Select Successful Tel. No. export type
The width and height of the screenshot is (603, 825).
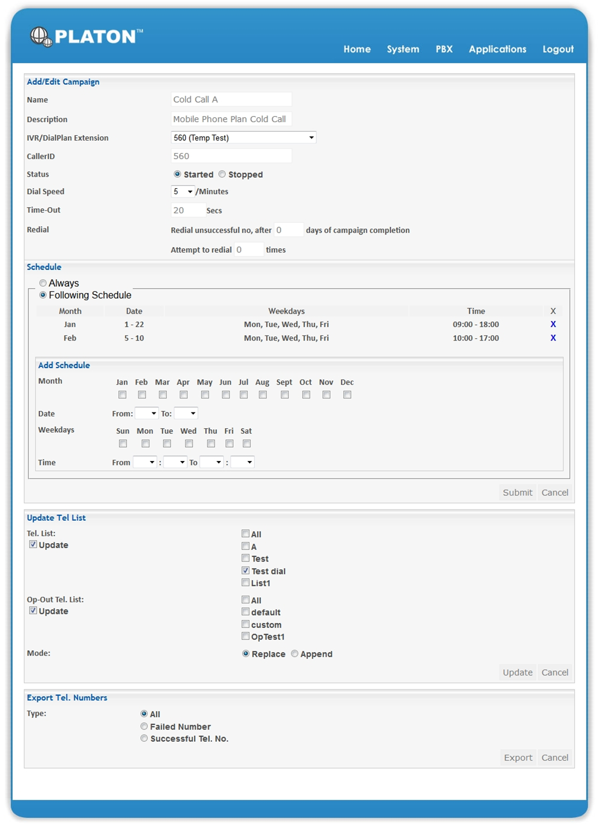click(144, 738)
